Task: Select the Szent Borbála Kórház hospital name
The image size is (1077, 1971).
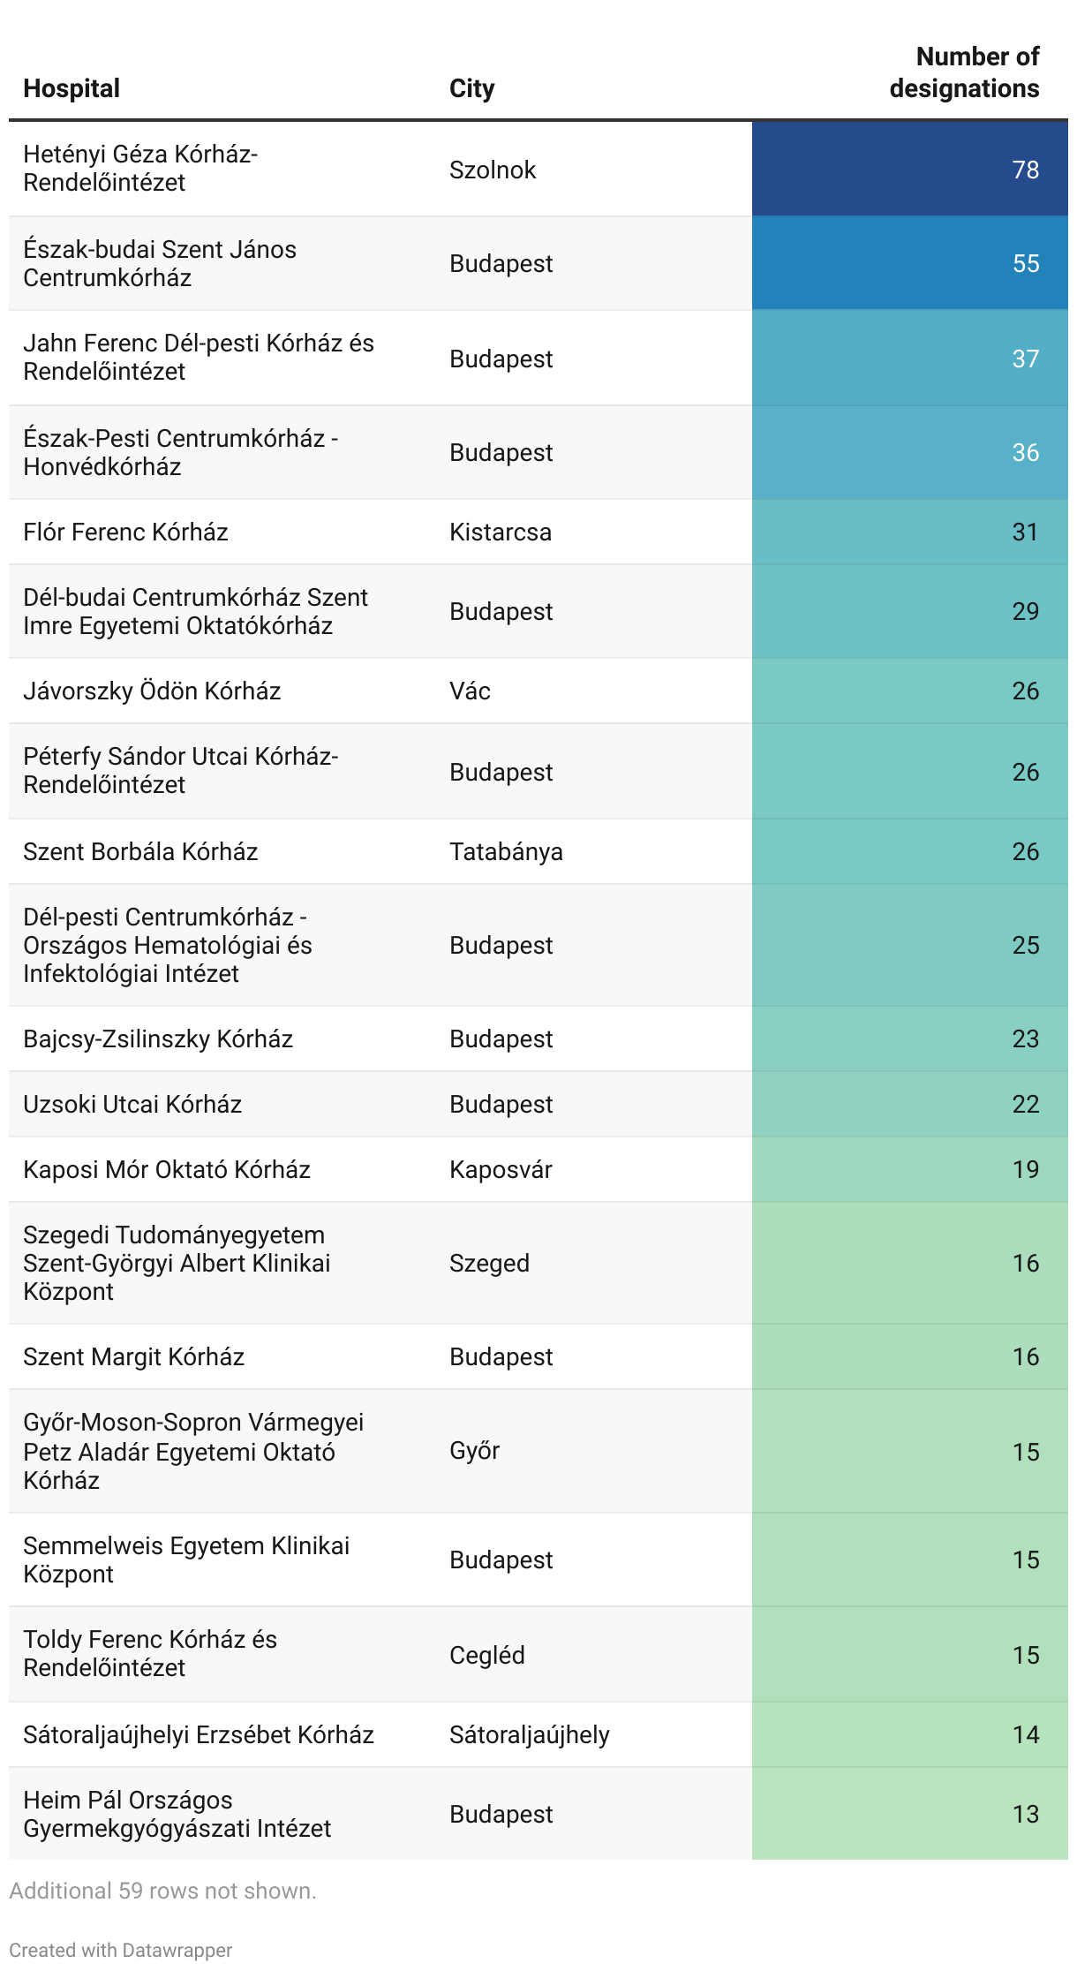Action: click(x=140, y=851)
